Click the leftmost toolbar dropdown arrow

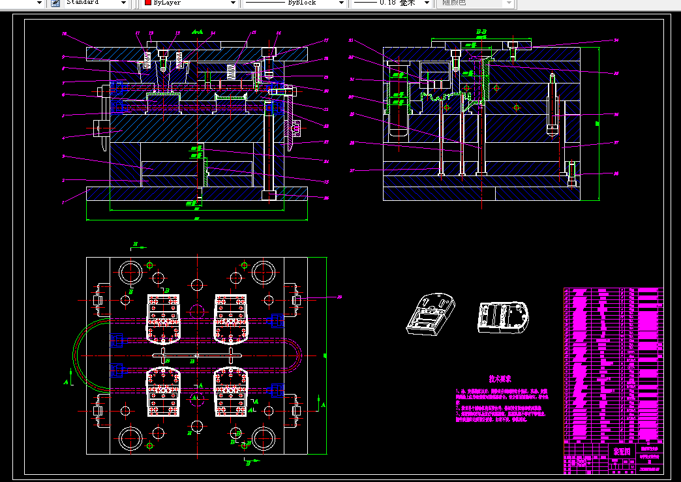click(x=39, y=3)
